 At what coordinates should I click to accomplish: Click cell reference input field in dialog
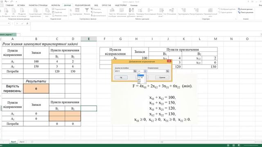(124, 71)
